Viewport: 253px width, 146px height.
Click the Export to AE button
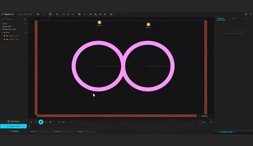[226, 132]
